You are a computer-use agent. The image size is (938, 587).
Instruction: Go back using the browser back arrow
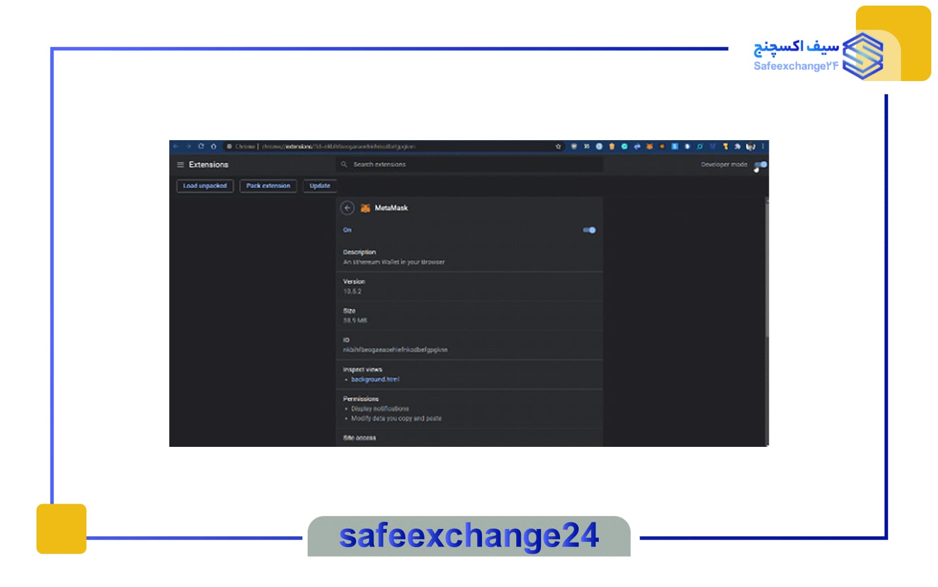pyautogui.click(x=176, y=146)
